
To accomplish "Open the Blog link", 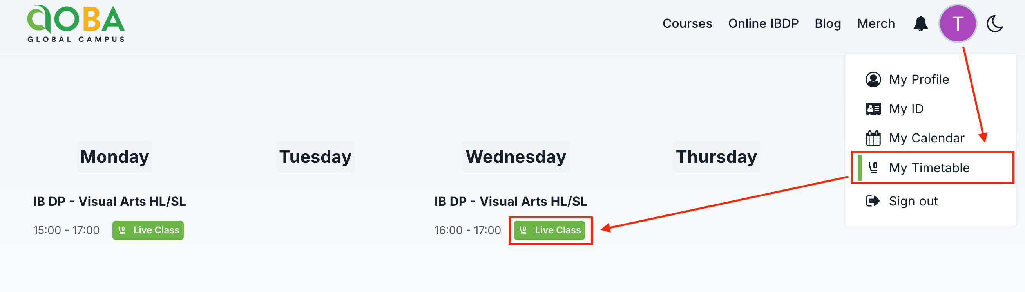I will click(828, 24).
